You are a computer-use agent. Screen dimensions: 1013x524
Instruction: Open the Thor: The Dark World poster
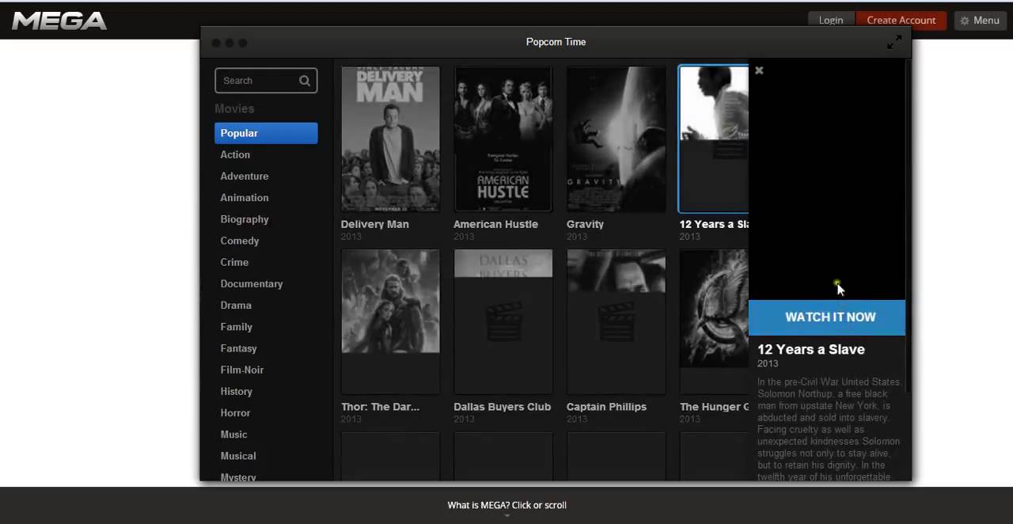(390, 321)
